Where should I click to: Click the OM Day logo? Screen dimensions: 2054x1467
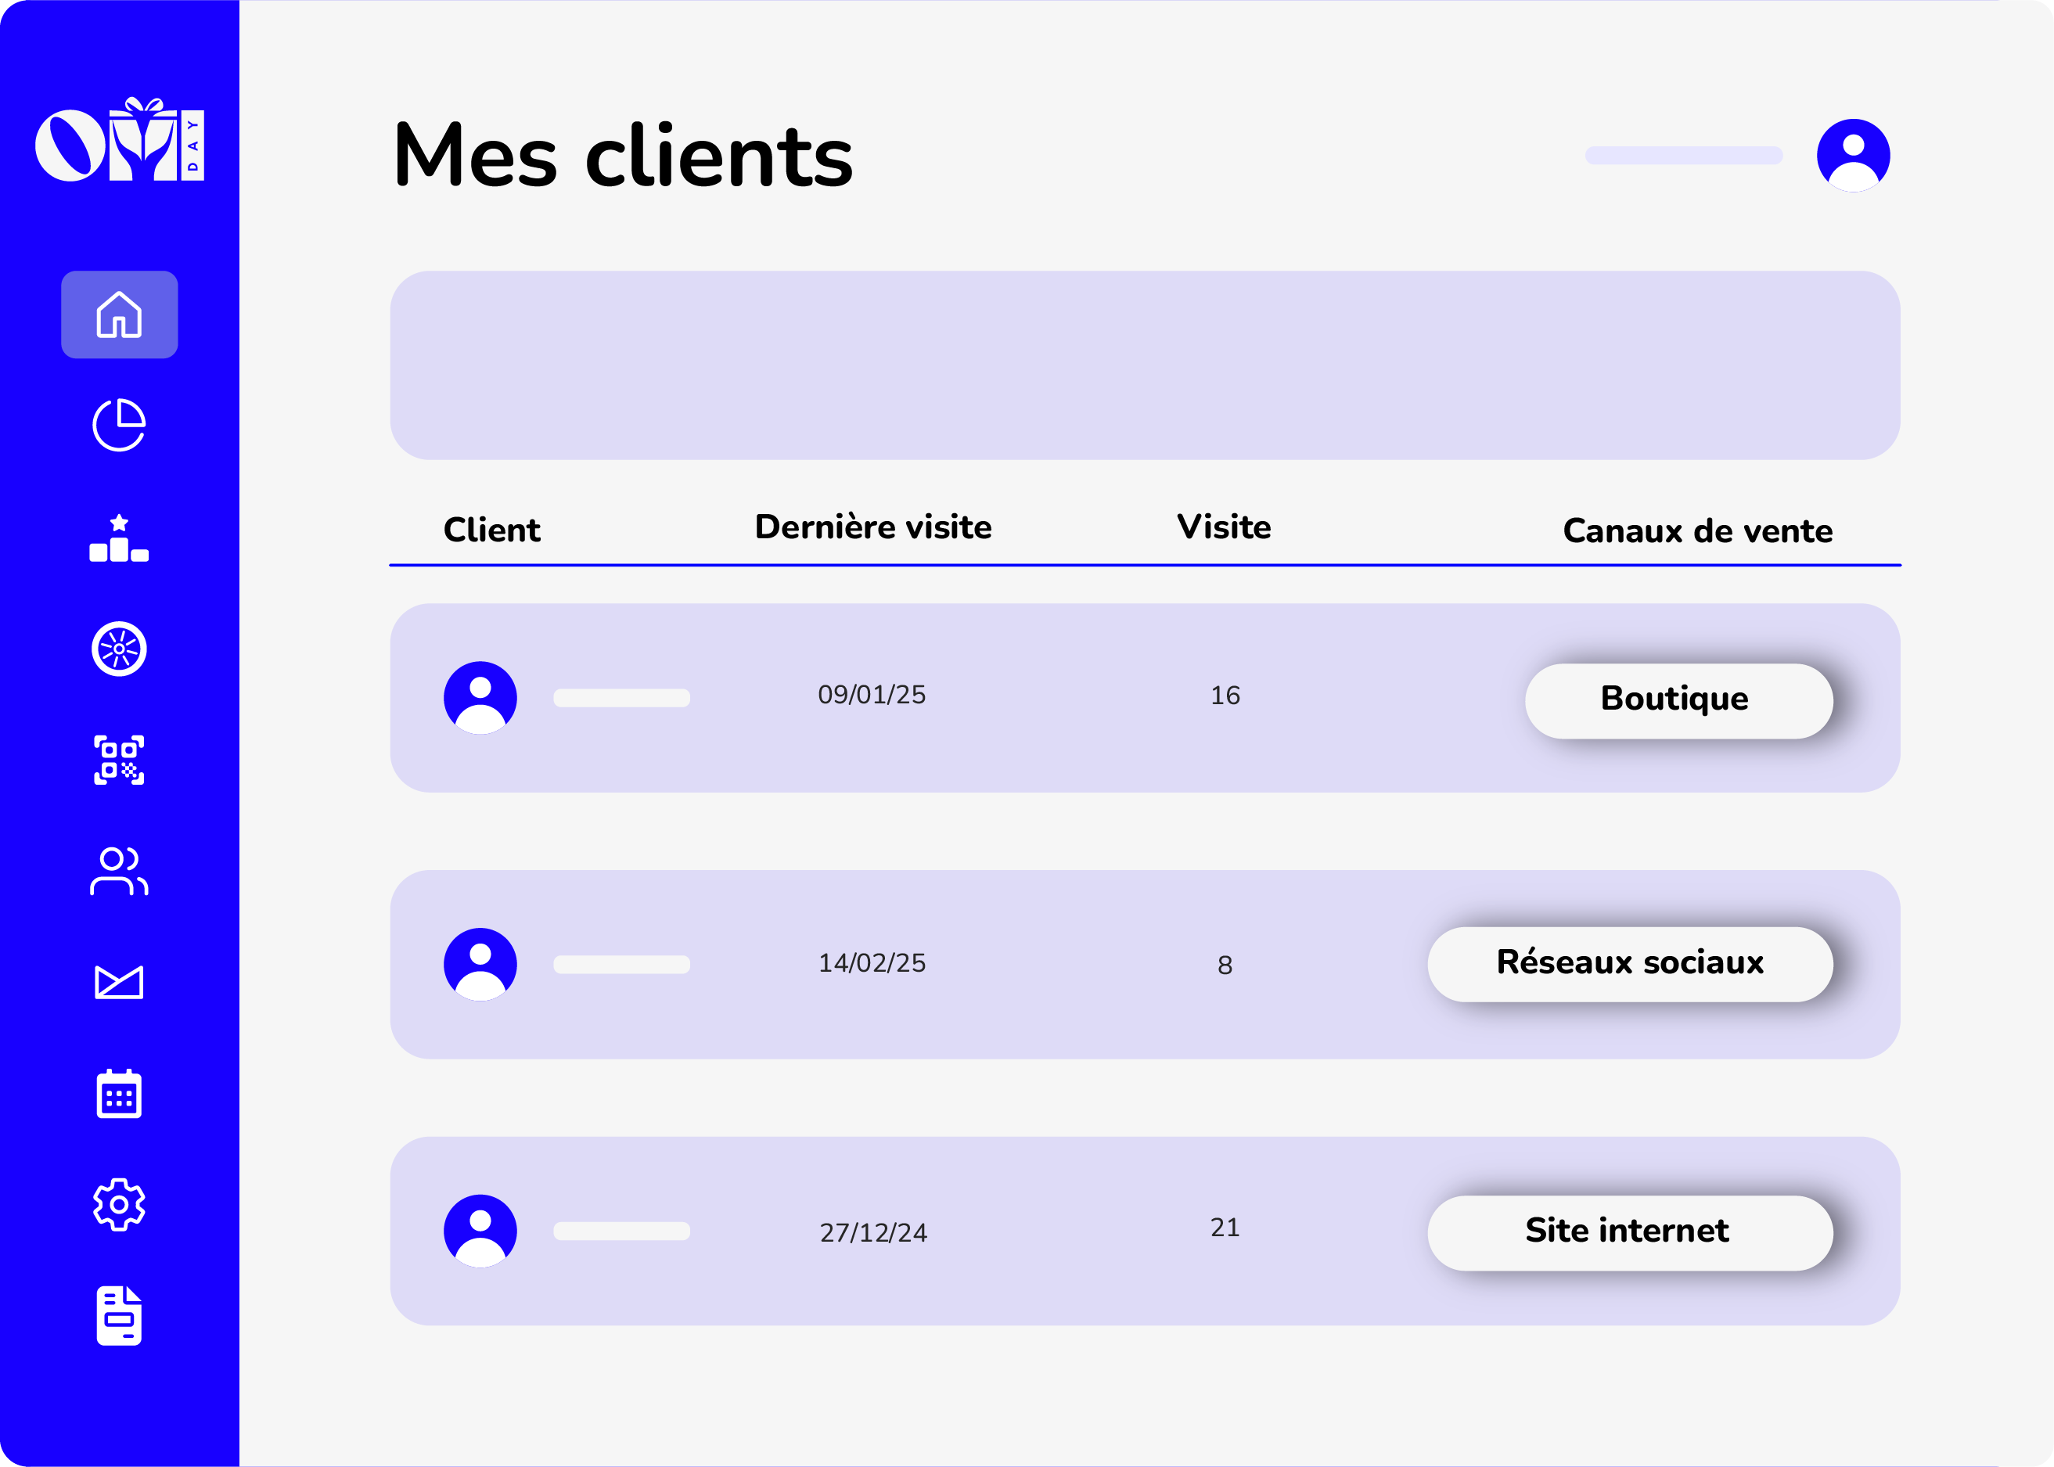point(119,141)
